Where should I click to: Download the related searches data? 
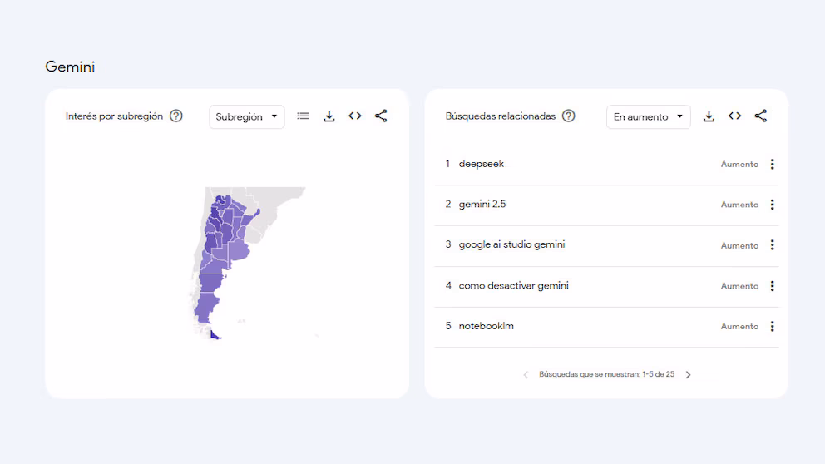click(709, 116)
